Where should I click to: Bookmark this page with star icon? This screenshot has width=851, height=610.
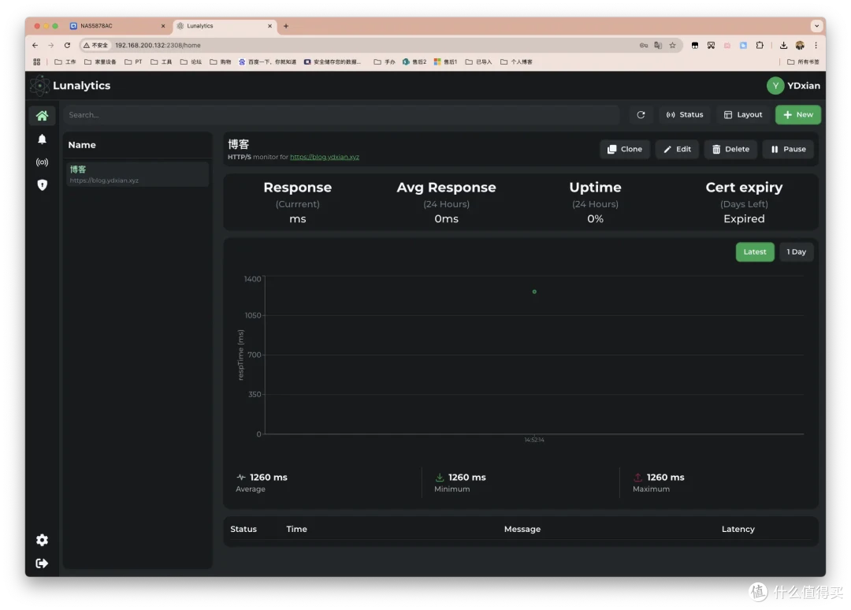(673, 46)
